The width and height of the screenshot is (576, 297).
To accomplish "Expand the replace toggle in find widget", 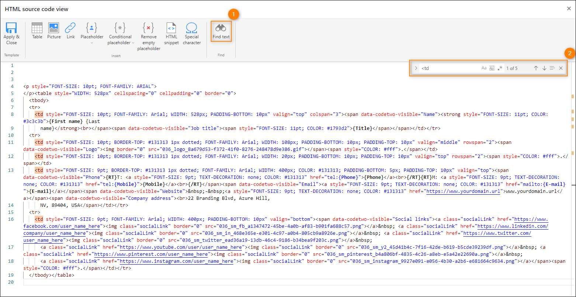I will [416, 68].
